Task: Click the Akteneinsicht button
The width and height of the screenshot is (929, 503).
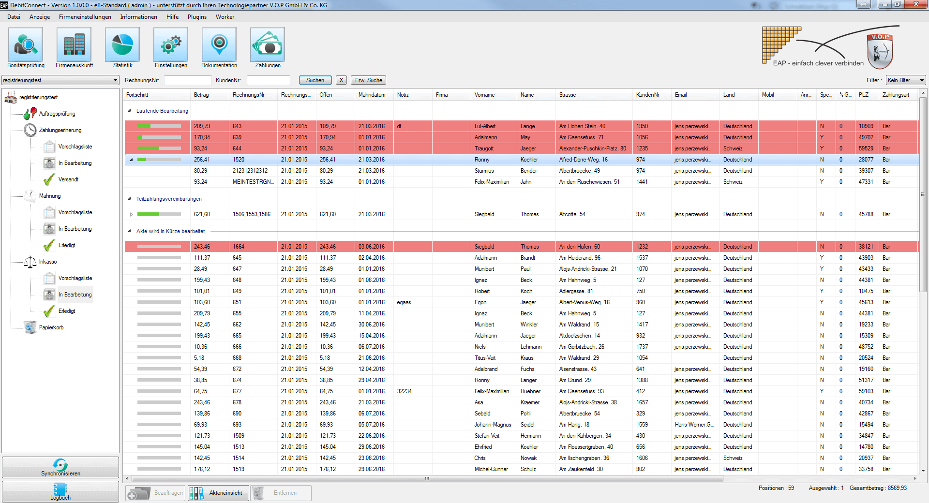Action: tap(219, 493)
